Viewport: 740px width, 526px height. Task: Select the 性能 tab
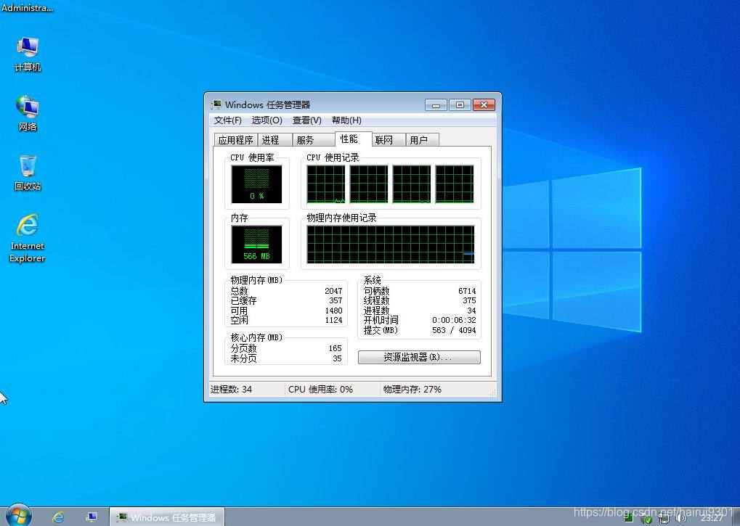(x=354, y=139)
